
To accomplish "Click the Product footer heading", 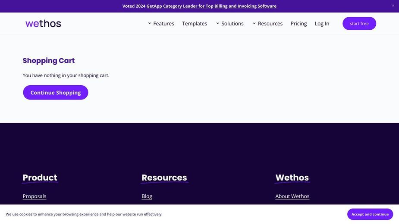I will click(x=40, y=177).
